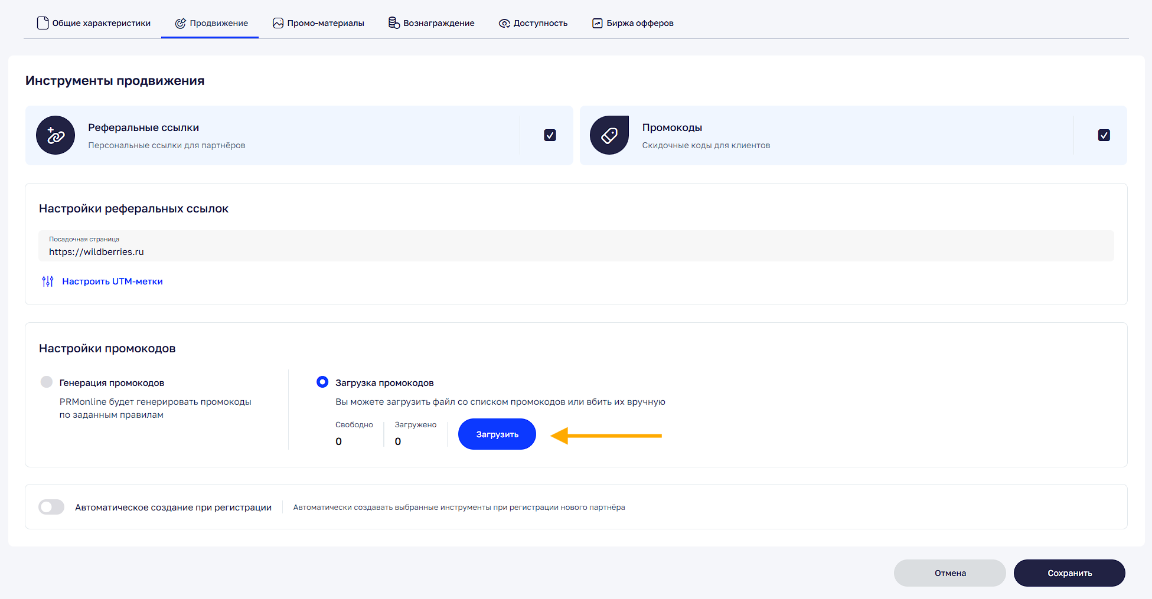Uncheck the Промокоды checkbox
The width and height of the screenshot is (1152, 599).
pos(1104,135)
